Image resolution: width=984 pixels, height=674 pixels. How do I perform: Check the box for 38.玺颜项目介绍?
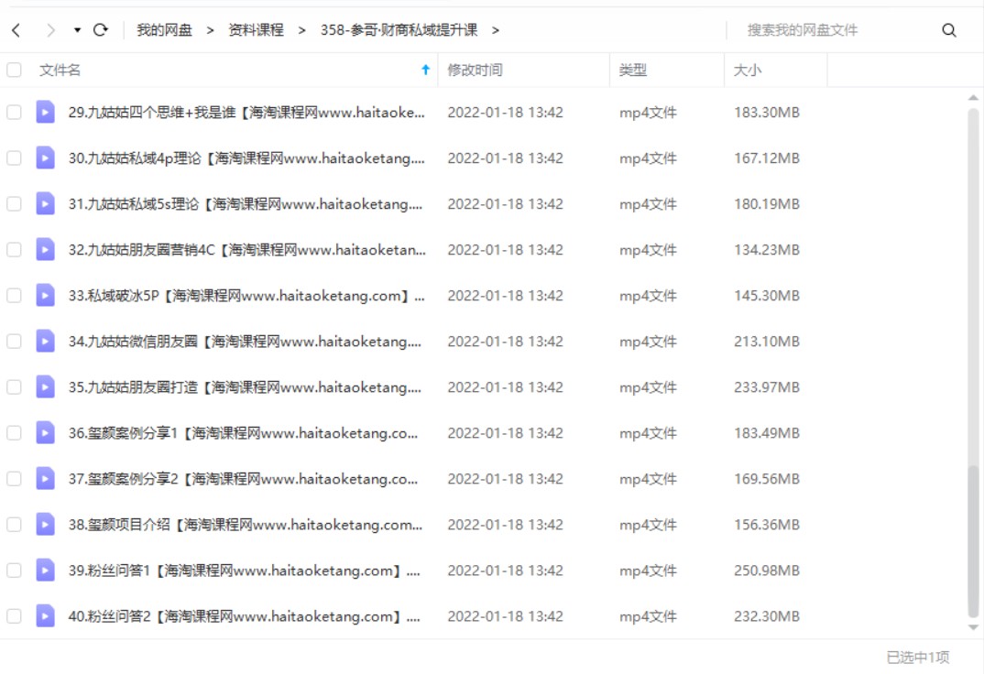(x=14, y=524)
